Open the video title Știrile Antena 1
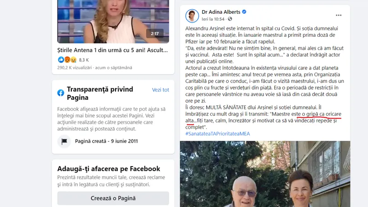The height and width of the screenshot is (207, 368). 112,50
